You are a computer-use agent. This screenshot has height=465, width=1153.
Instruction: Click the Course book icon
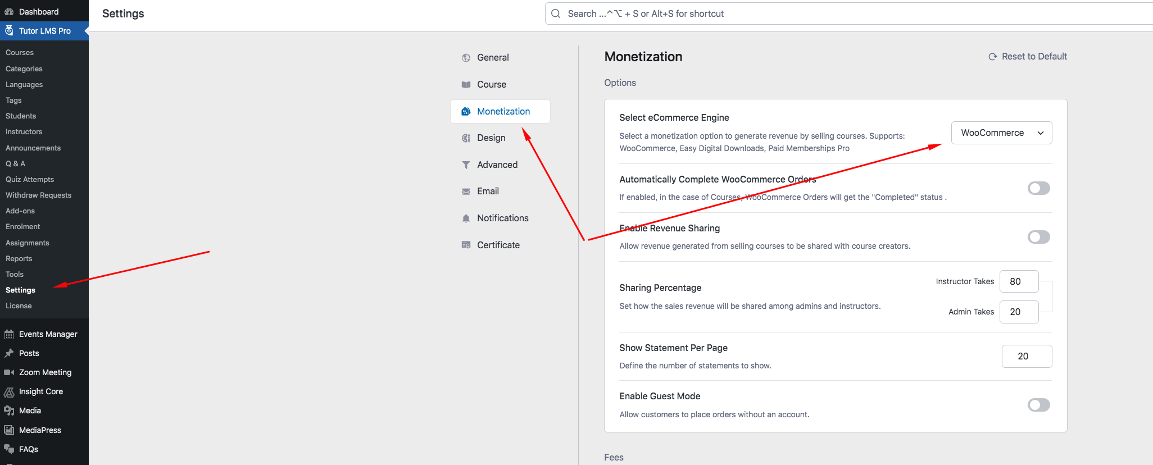click(466, 85)
